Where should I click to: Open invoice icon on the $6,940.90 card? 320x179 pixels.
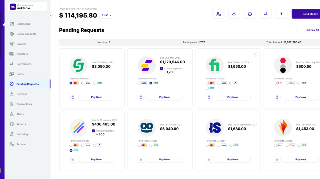coord(141,159)
